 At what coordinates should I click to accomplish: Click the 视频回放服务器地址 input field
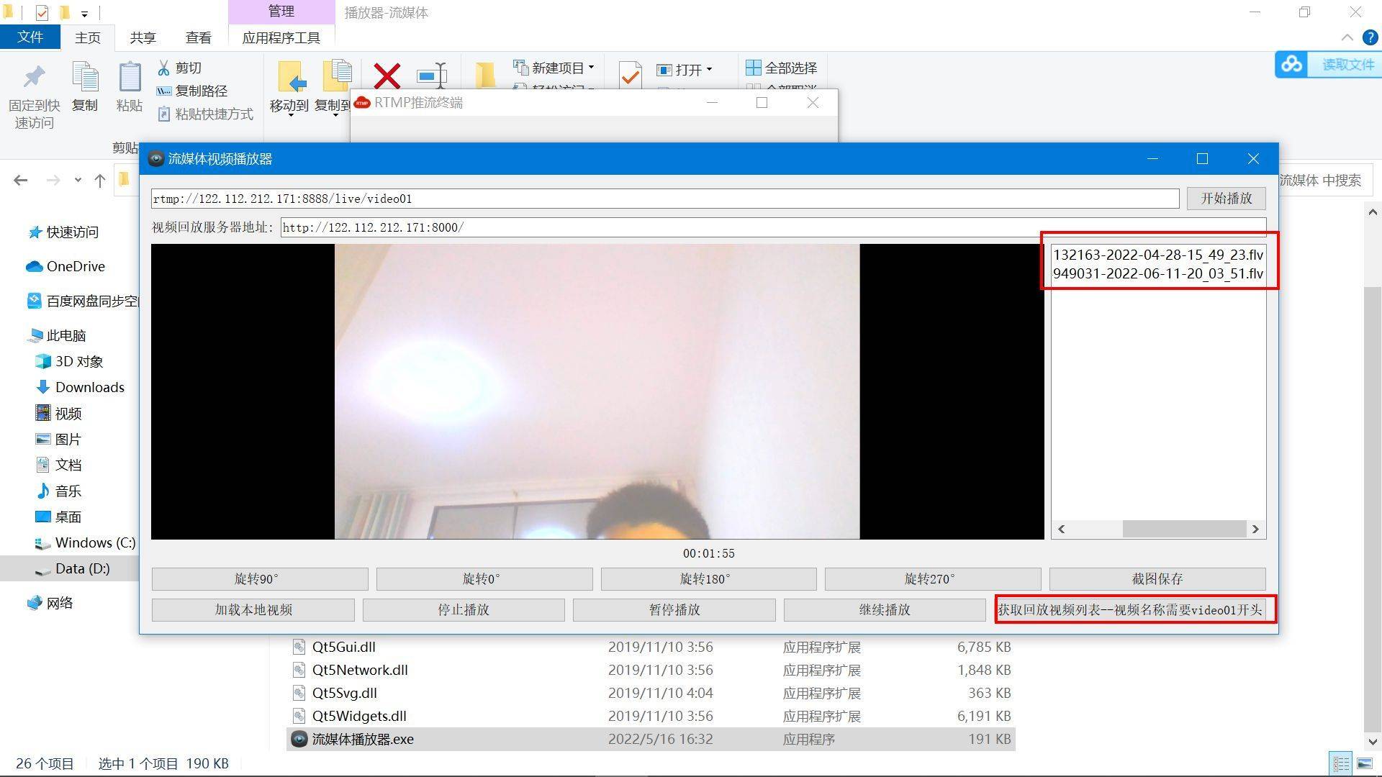(773, 227)
